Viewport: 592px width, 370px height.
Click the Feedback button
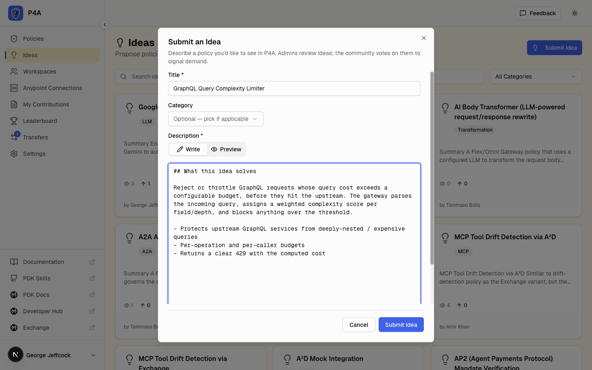(538, 13)
